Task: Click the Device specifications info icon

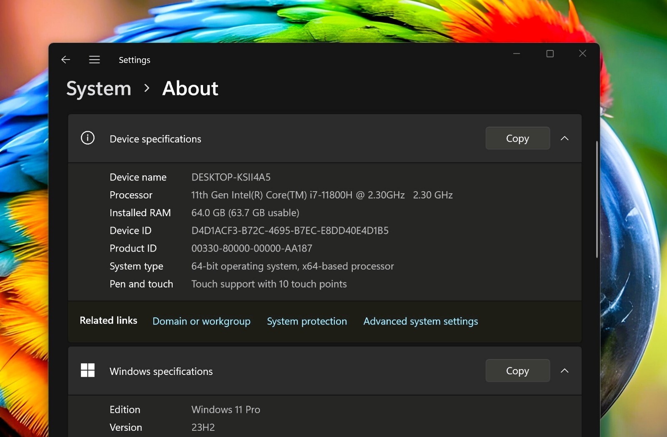Action: click(x=88, y=138)
